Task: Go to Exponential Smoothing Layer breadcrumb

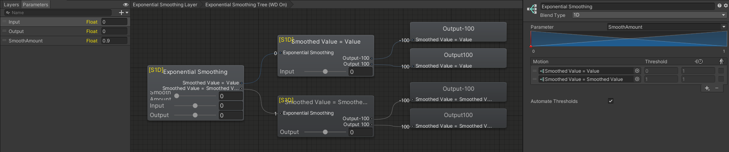Action: pyautogui.click(x=165, y=5)
